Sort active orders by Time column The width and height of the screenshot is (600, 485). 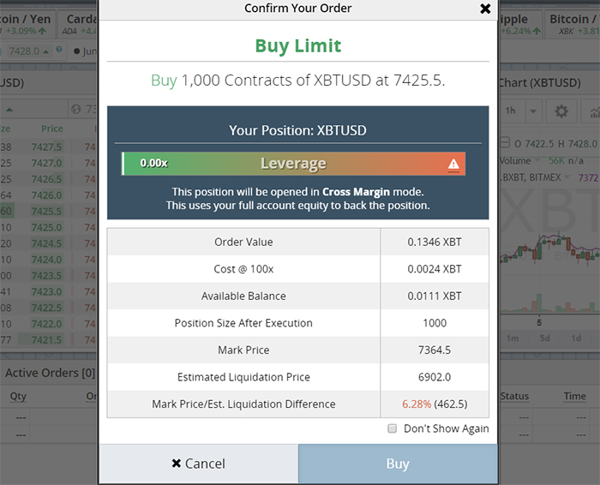coord(574,396)
